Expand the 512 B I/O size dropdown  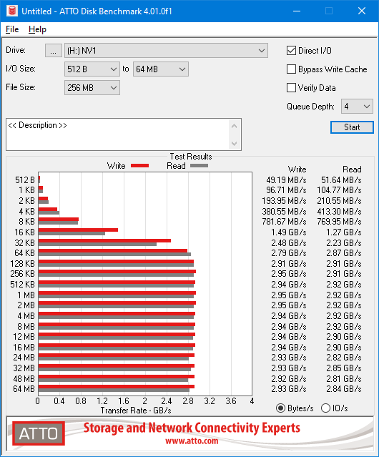pyautogui.click(x=92, y=69)
